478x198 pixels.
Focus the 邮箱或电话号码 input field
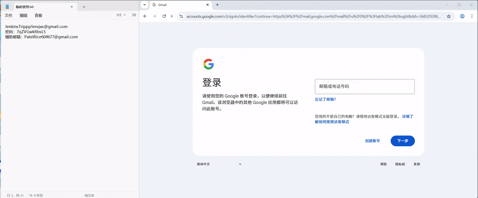(x=364, y=86)
